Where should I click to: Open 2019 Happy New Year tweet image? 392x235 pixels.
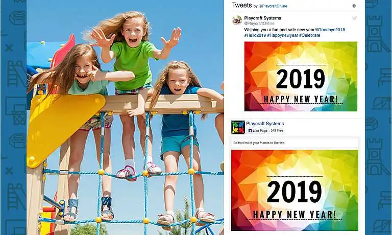pos(301,76)
